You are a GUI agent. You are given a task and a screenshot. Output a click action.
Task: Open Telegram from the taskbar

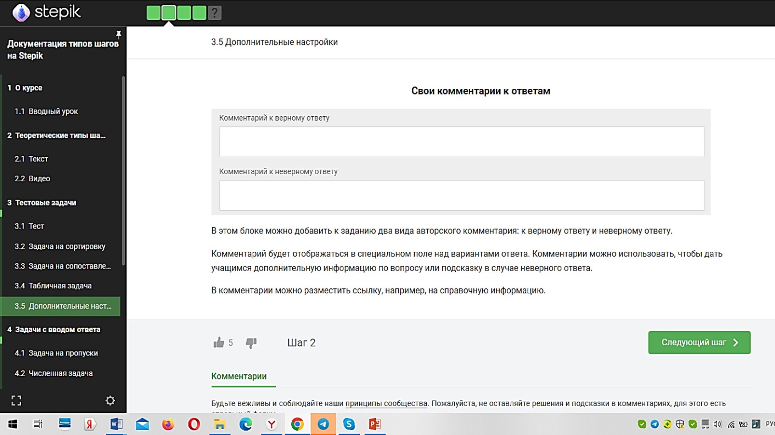point(323,425)
